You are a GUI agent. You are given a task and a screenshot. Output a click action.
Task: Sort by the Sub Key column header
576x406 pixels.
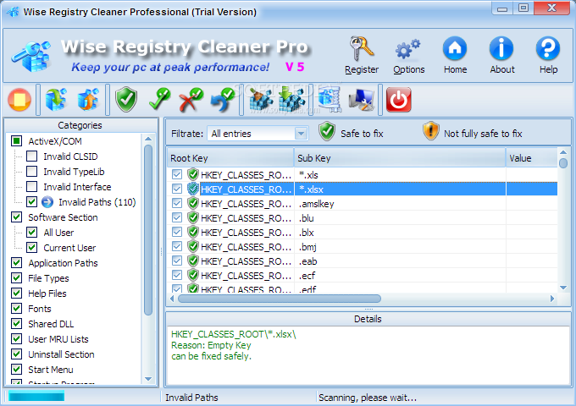[400, 158]
